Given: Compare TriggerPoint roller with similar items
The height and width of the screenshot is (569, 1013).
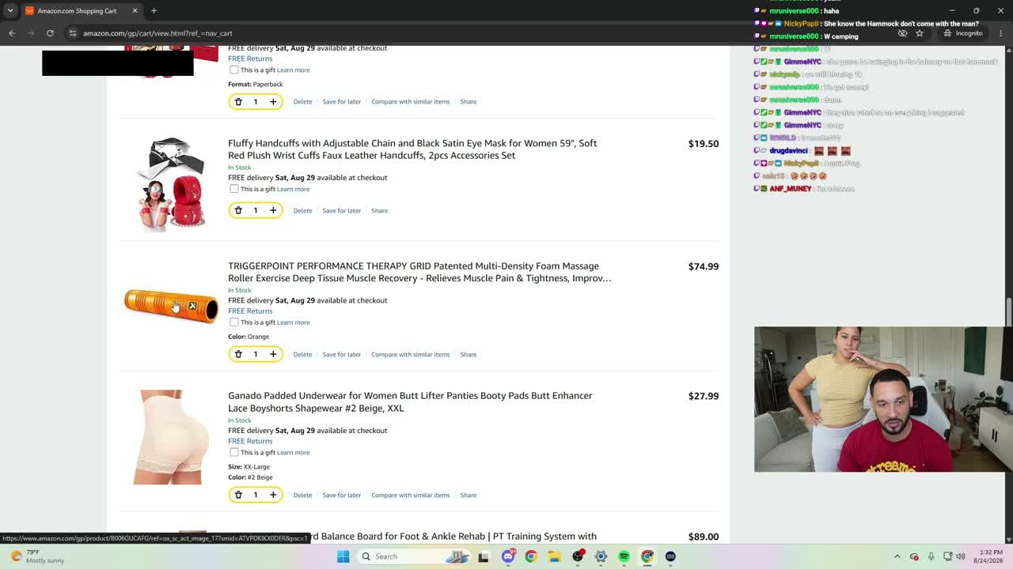Looking at the screenshot, I should click(x=410, y=354).
